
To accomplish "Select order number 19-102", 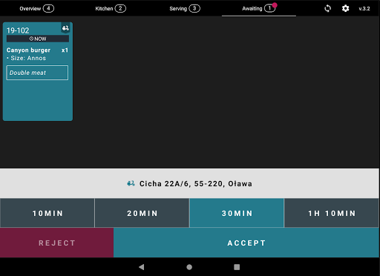I will 18,30.
